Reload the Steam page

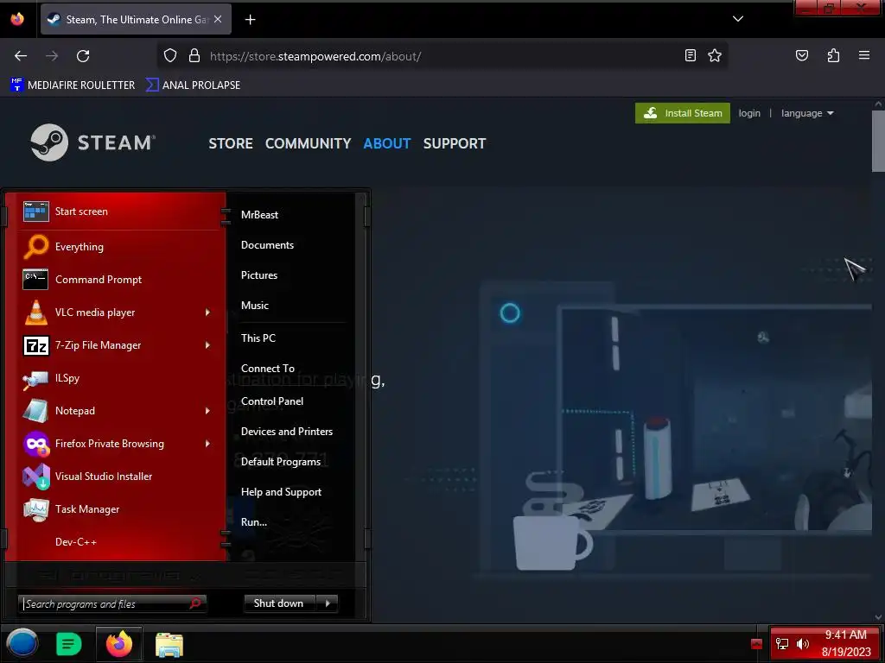83,56
